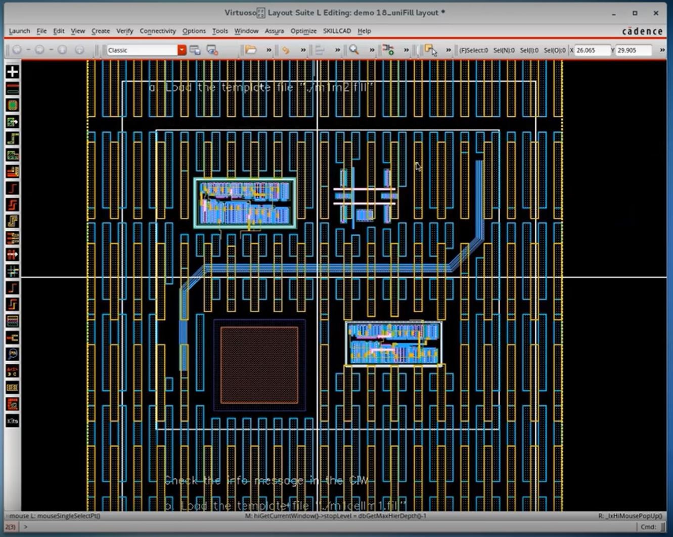Viewport: 673px width, 537px height.
Task: Click the cadence logo
Action: (642, 31)
